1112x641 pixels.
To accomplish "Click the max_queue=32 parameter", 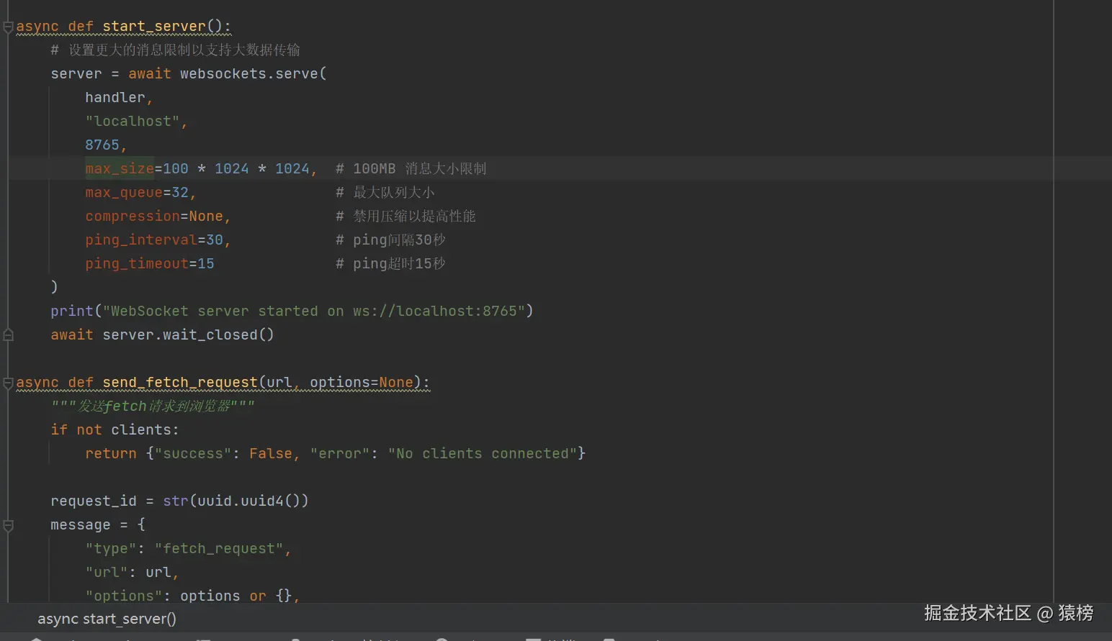I will 137,192.
